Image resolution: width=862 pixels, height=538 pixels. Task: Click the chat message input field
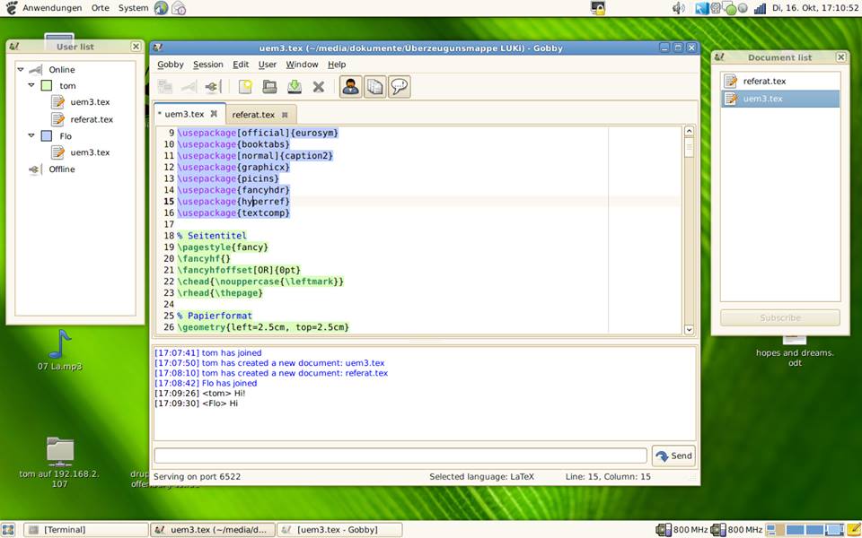tap(400, 456)
